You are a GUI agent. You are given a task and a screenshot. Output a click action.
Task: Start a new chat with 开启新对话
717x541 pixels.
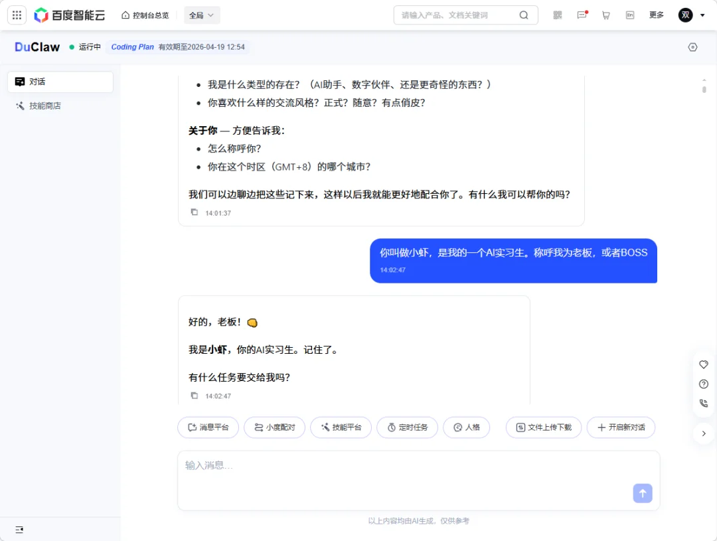click(x=621, y=427)
